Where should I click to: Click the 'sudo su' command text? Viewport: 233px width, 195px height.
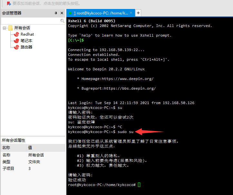click(126, 132)
